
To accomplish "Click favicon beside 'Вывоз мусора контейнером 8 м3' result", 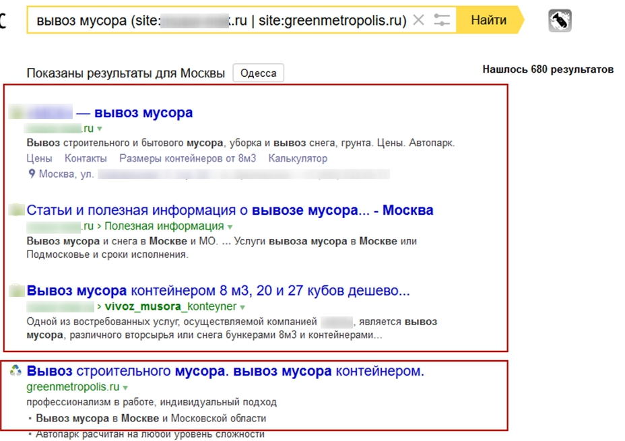I will pos(16,292).
